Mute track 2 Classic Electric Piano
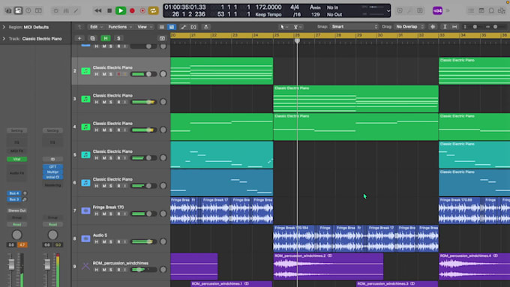Screen dimensions: 510x287 (x=104, y=74)
